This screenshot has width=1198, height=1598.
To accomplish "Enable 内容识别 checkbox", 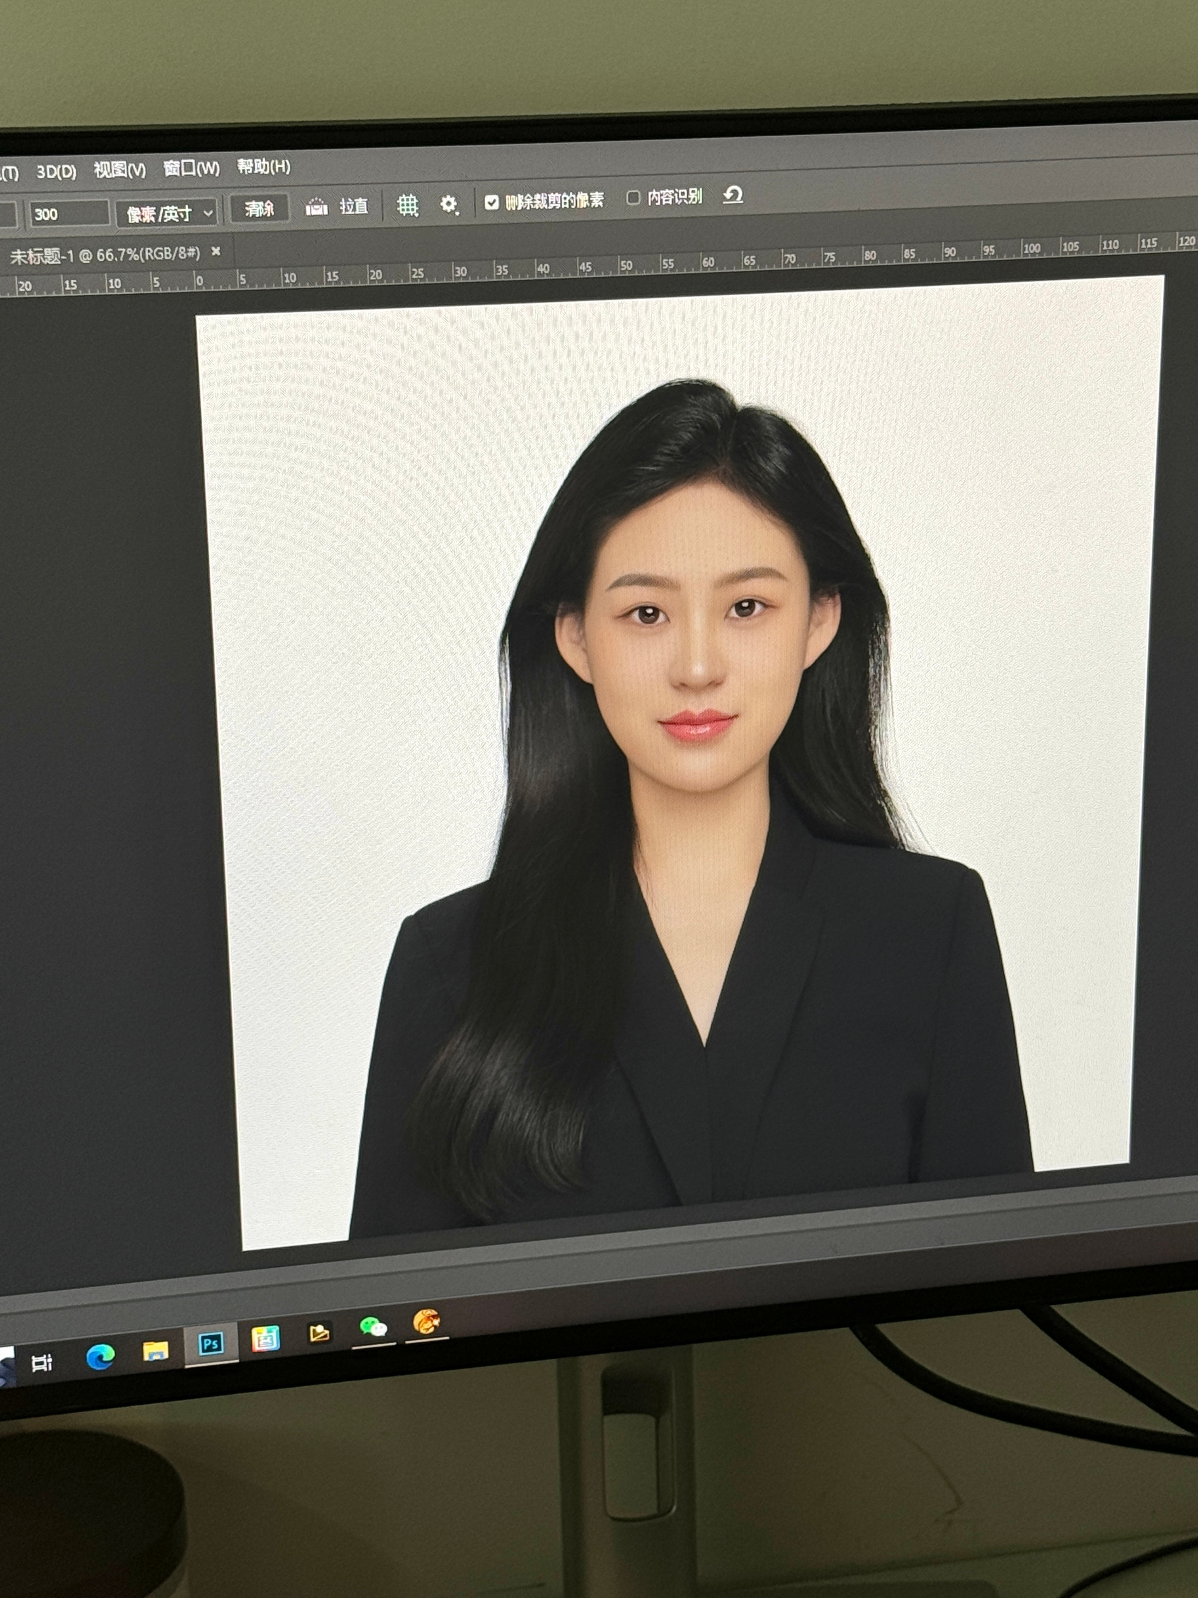I will [x=633, y=198].
